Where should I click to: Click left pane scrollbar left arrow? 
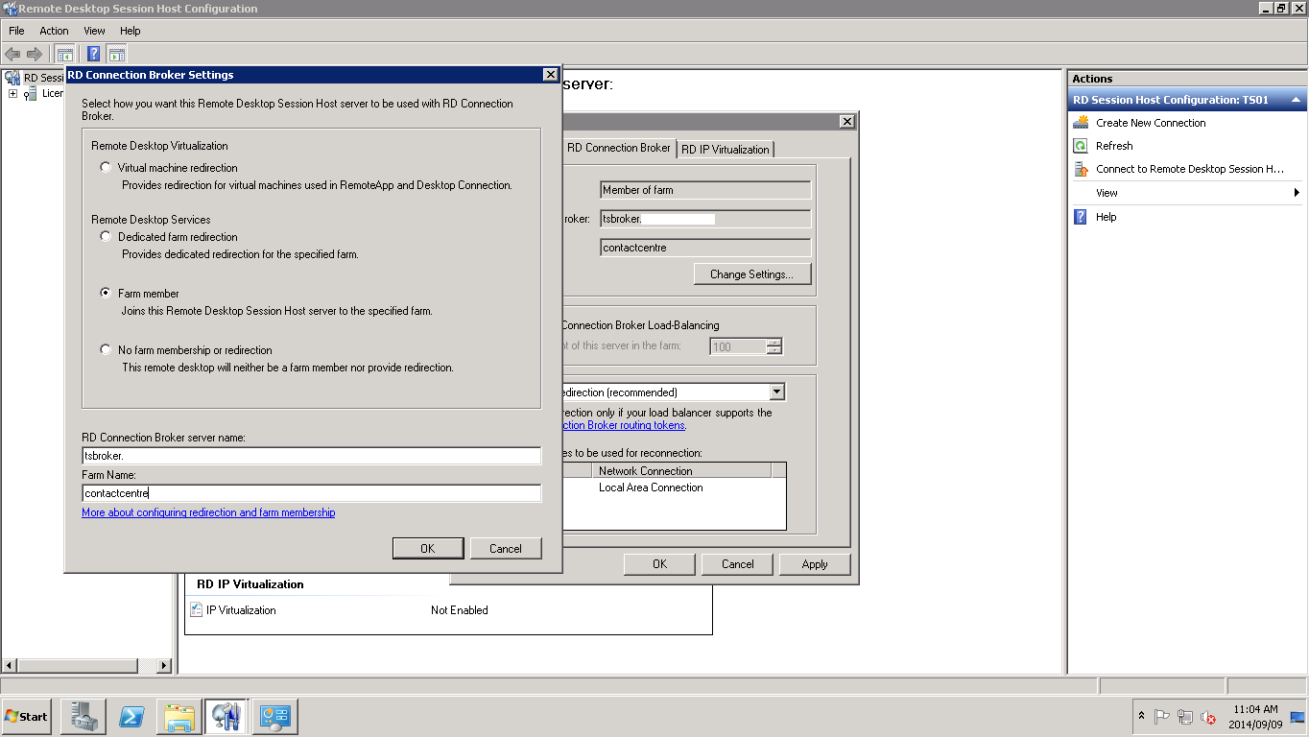[x=10, y=665]
